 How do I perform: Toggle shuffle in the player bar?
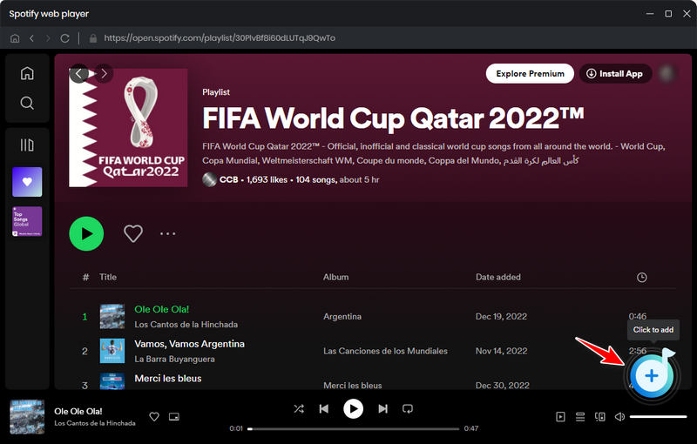click(x=299, y=408)
